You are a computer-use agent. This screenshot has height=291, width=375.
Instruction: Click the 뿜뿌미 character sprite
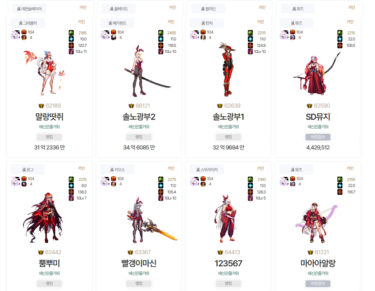(43, 218)
